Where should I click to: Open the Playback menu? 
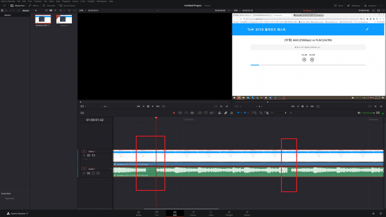pyautogui.click(x=66, y=1)
